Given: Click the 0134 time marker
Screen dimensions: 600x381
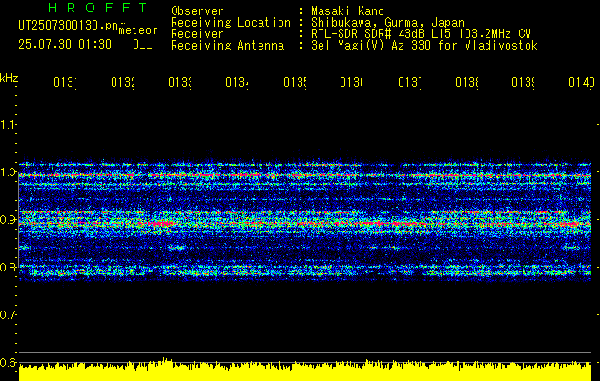Looking at the screenshot, I should point(237,83).
